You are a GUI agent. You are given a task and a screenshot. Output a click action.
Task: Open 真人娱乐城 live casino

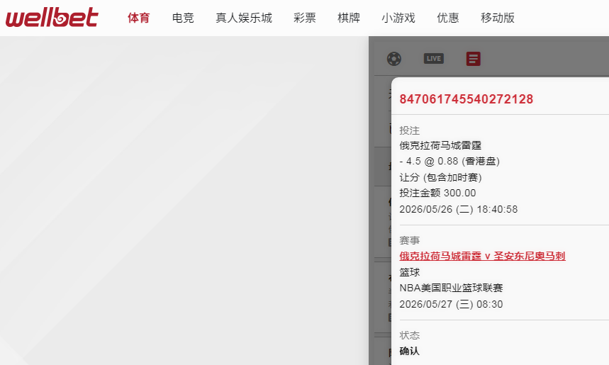pos(244,18)
